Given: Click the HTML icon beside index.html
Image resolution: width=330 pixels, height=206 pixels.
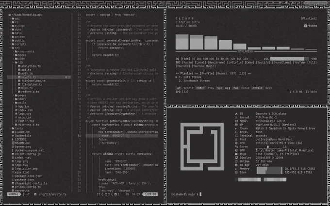Looking at the screenshot, I should click(13, 158).
